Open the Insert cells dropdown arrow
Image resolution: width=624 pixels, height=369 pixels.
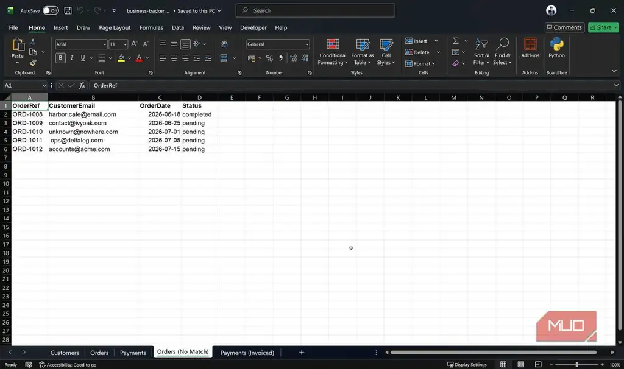click(436, 41)
